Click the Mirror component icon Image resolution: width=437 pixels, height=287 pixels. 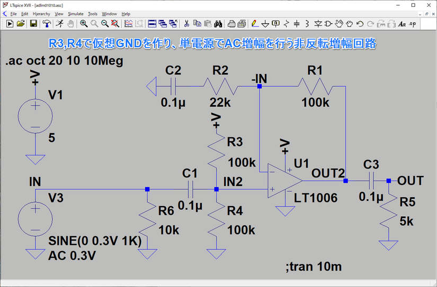(391, 24)
